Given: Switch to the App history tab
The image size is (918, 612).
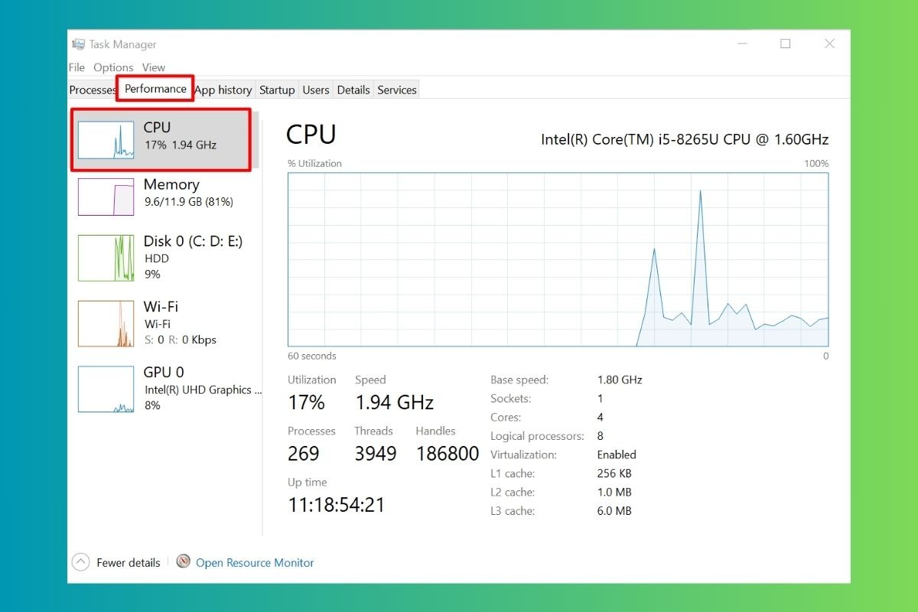Looking at the screenshot, I should tap(223, 90).
